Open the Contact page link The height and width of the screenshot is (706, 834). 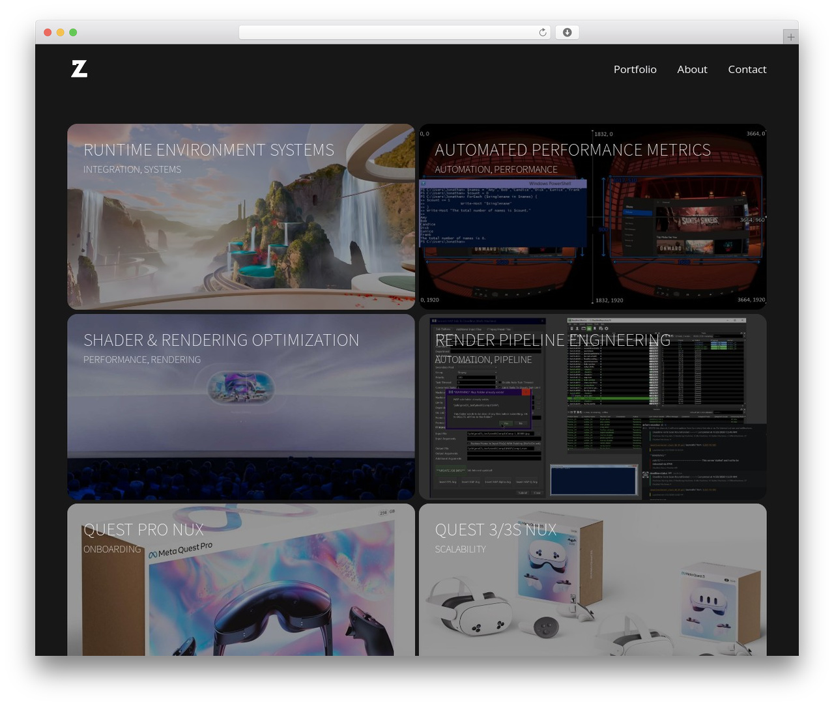tap(747, 69)
